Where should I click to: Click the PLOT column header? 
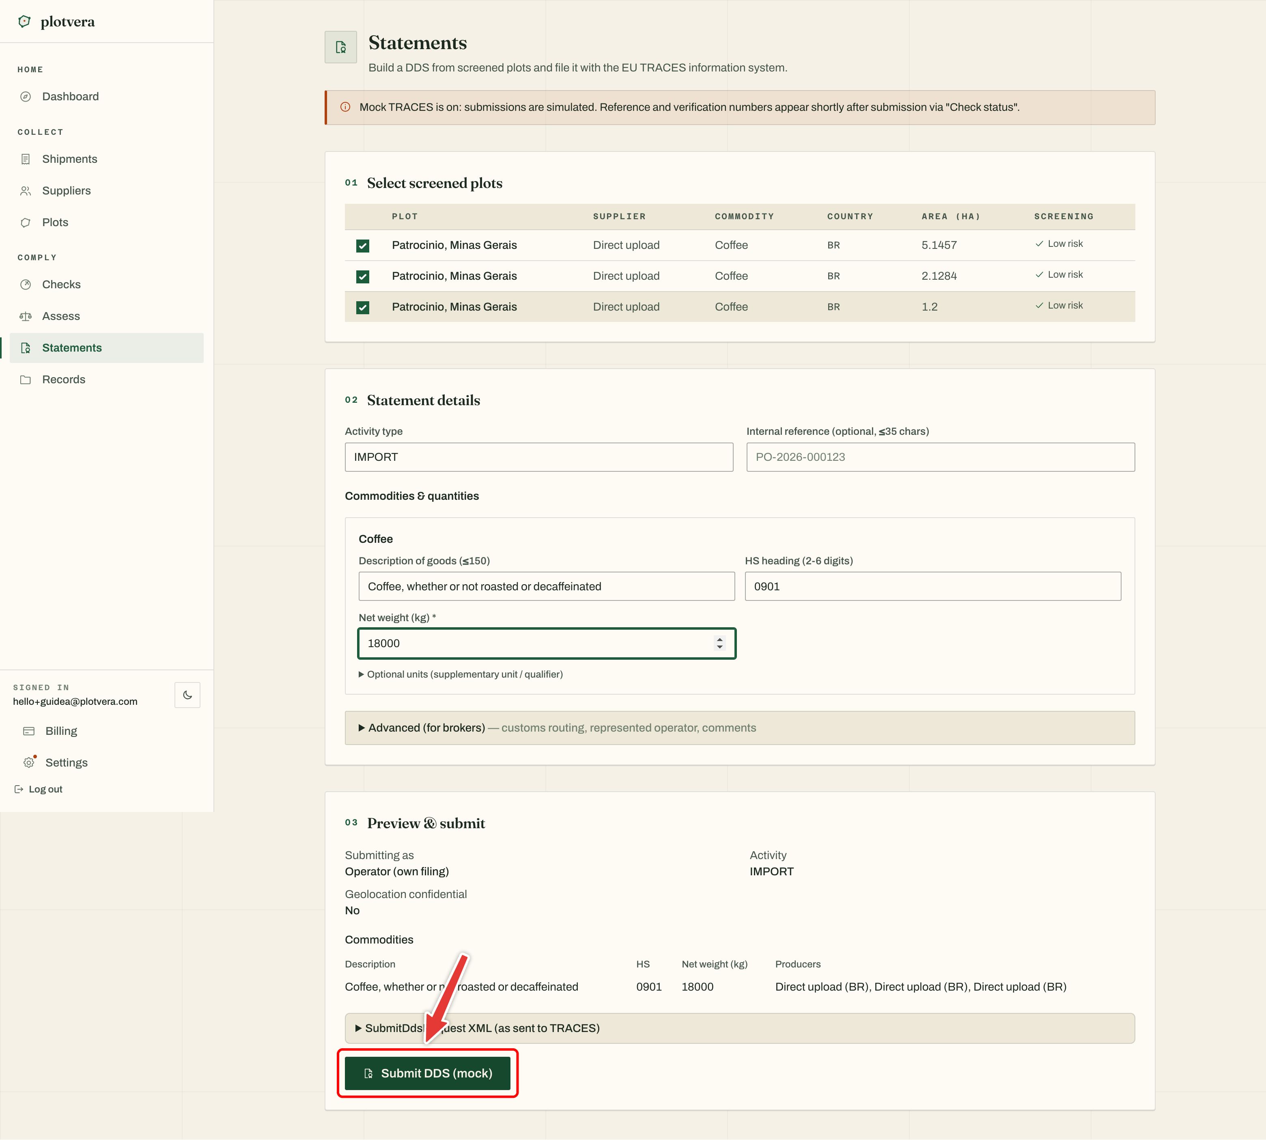pos(405,217)
